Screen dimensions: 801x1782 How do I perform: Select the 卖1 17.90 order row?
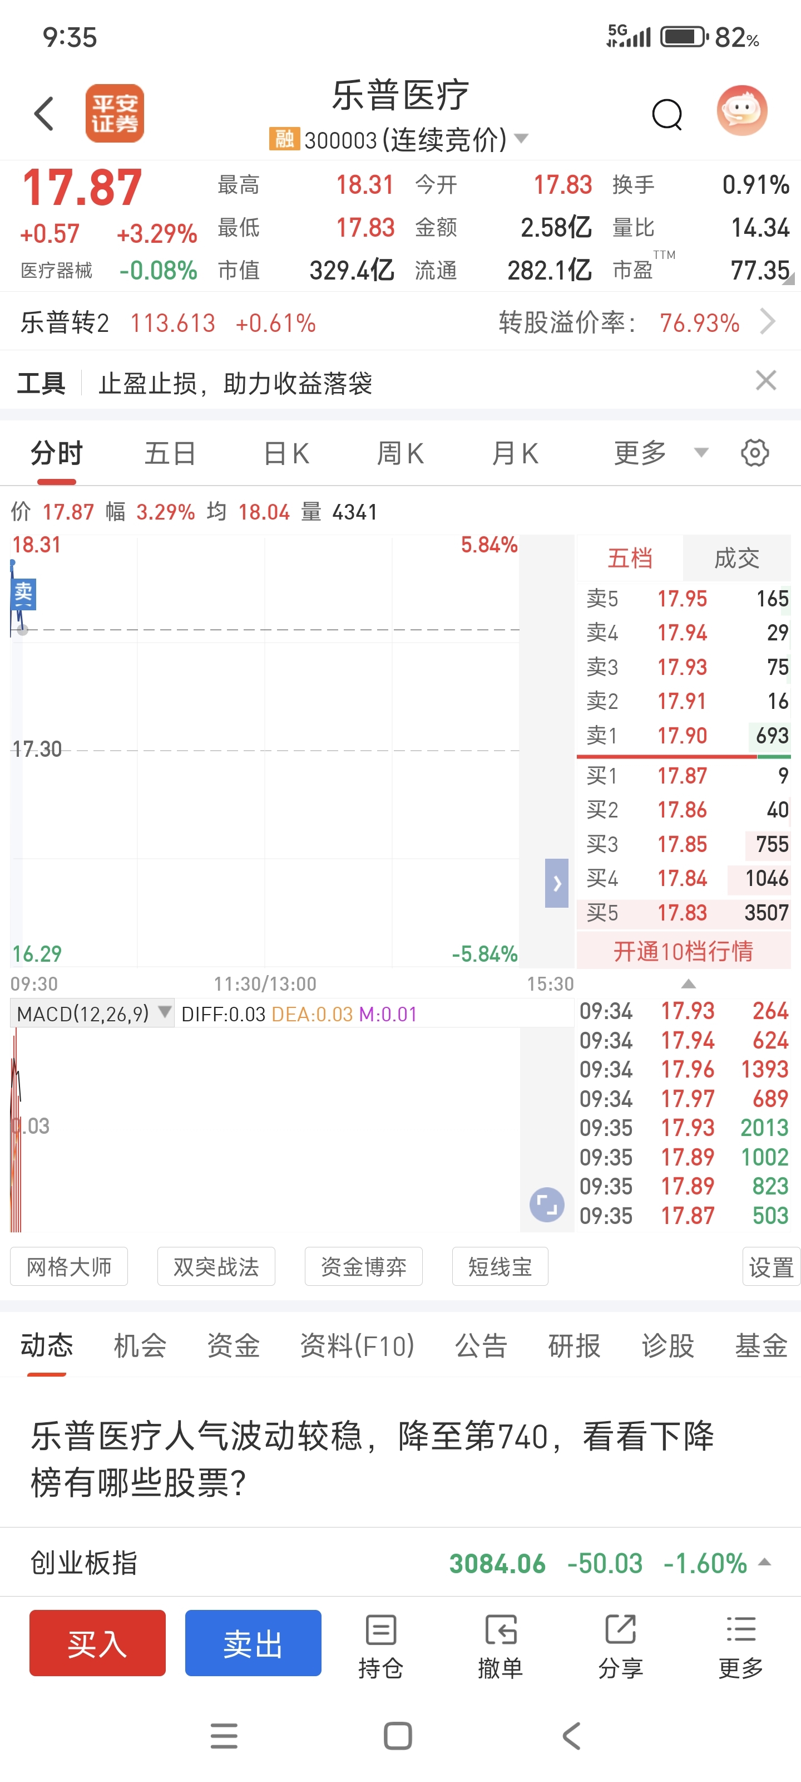click(x=684, y=735)
